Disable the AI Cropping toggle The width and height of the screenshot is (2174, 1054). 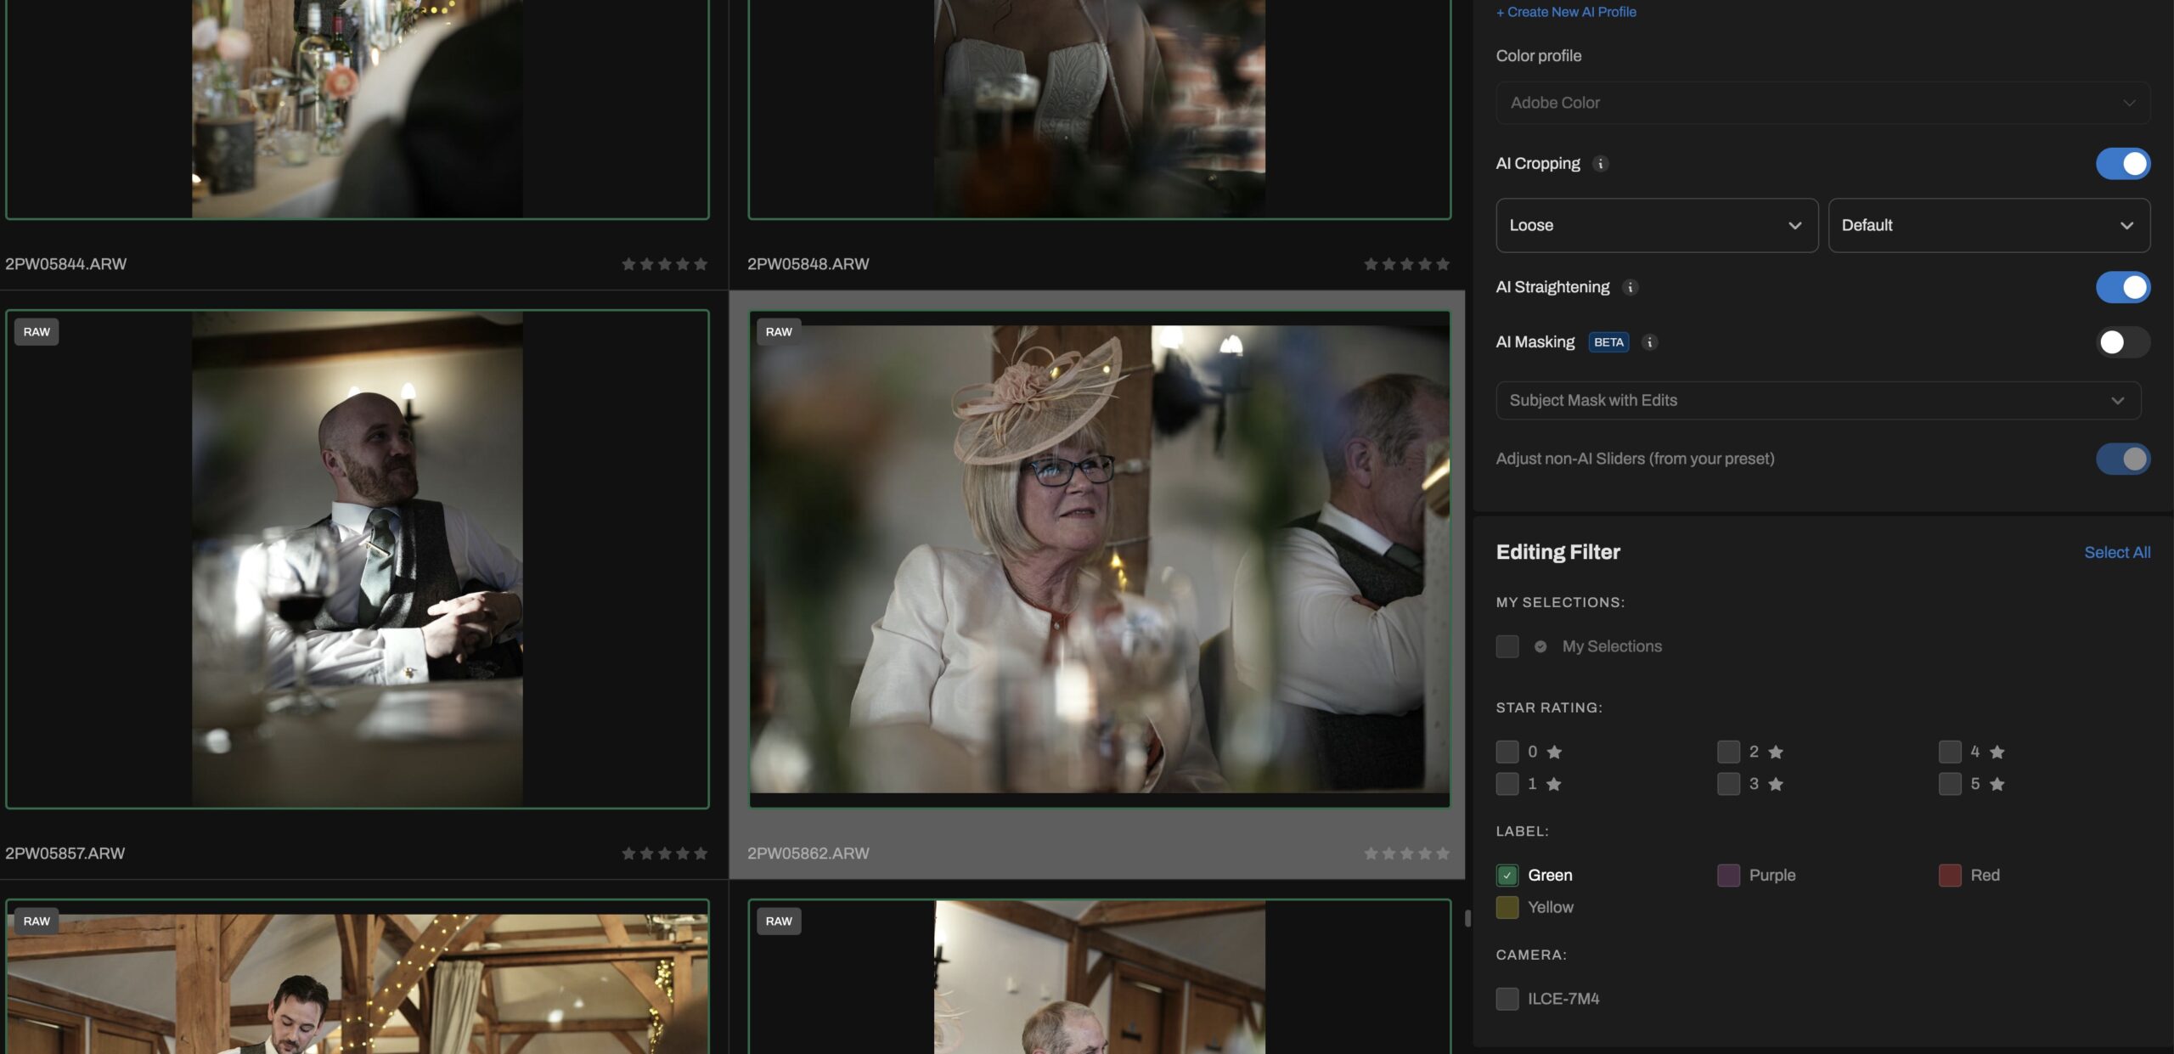coord(2122,164)
